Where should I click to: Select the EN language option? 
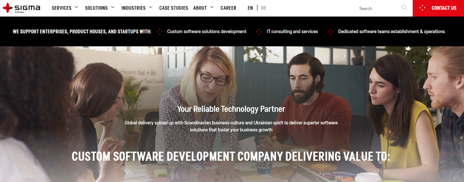(250, 8)
